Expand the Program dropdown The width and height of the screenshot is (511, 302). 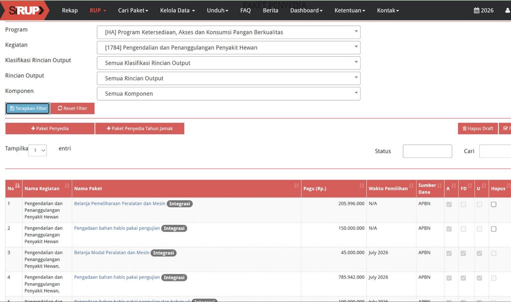229,32
